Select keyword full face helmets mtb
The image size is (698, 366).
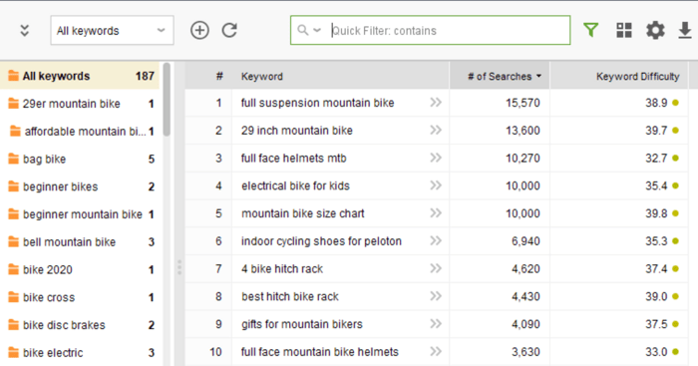(x=294, y=158)
